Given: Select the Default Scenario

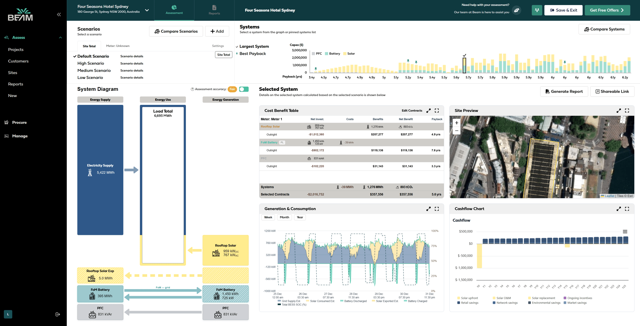Looking at the screenshot, I should tap(93, 56).
